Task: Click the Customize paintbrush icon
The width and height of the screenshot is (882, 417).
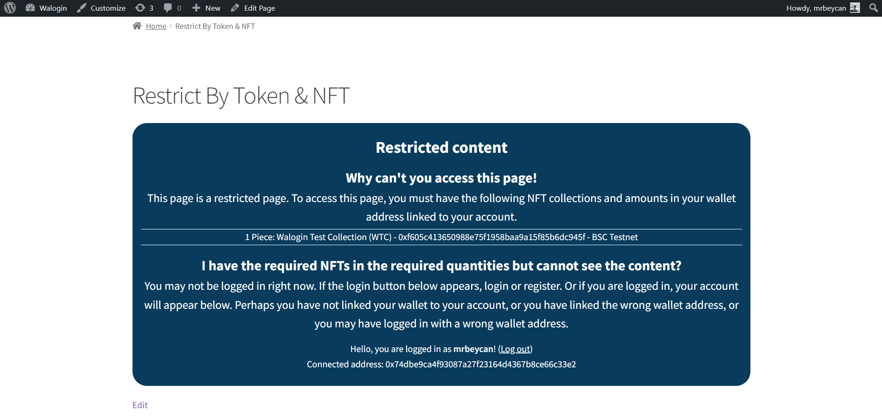Action: tap(81, 8)
